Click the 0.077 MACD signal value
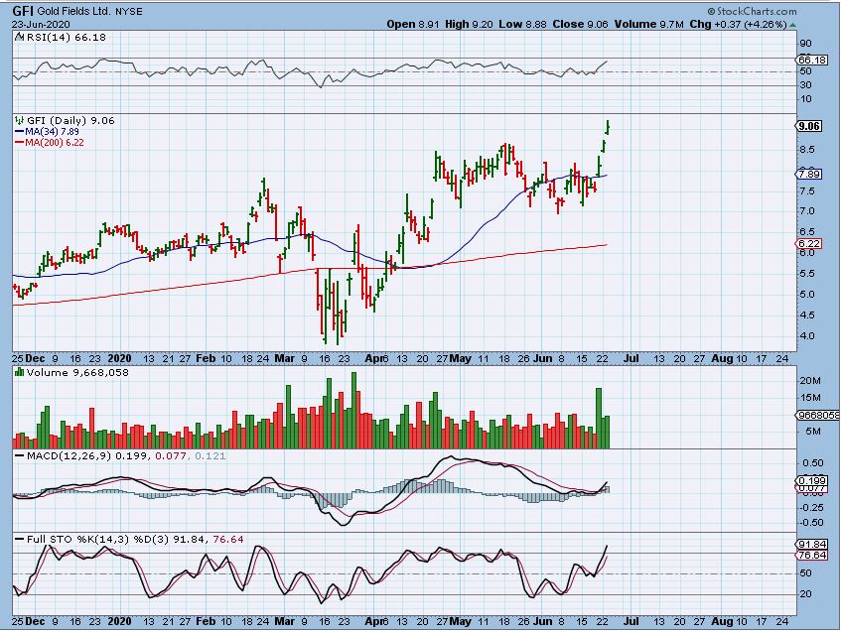Screen dimensions: 841x632 pos(171,456)
